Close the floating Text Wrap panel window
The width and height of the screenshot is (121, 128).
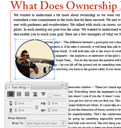[66, 85]
